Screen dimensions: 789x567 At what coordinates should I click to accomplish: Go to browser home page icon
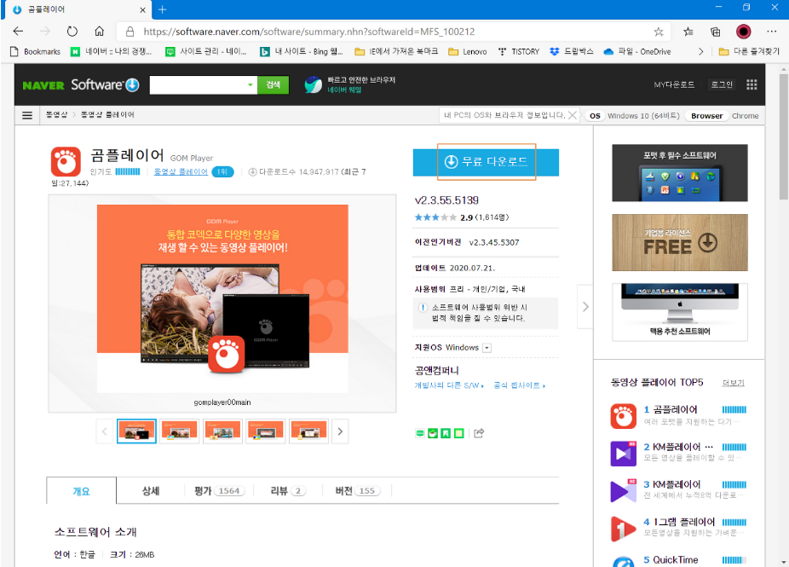click(100, 32)
